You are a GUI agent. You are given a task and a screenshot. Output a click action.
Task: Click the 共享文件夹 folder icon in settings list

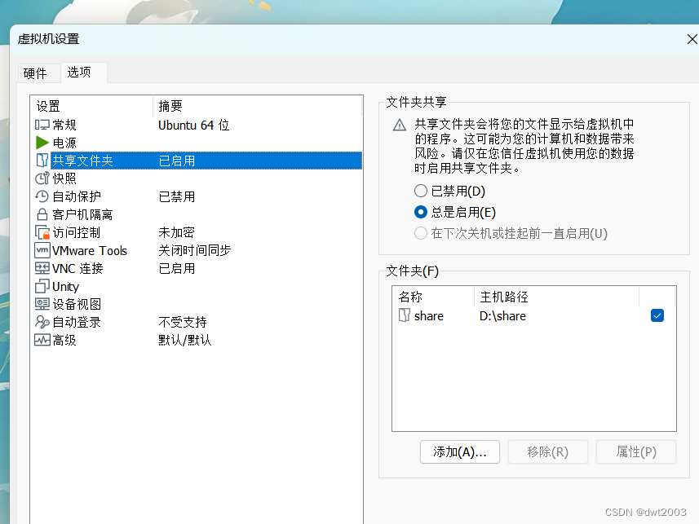42,161
